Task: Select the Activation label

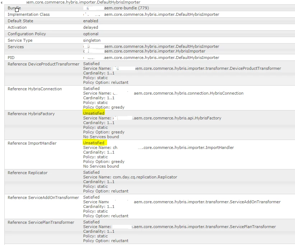Action: [x=17, y=27]
